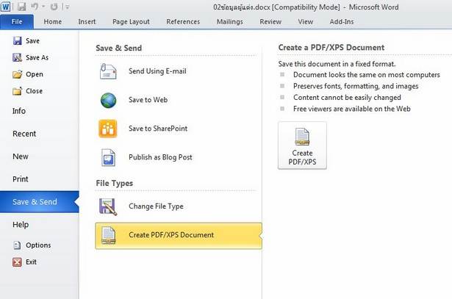Open Customize Quick Access Toolbar dropdown
Image resolution: width=452 pixels, height=299 pixels.
pos(67,7)
